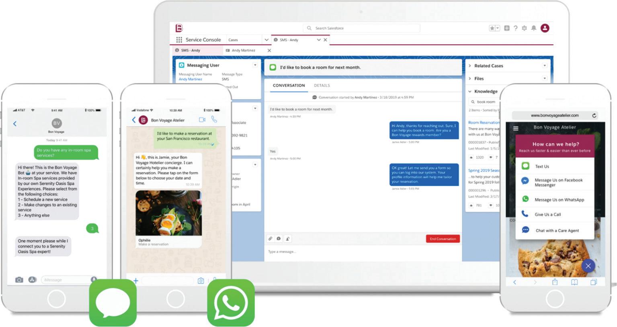Open the Messaging User card dropdown
Viewport: 617px width, 327px height.
tap(255, 65)
